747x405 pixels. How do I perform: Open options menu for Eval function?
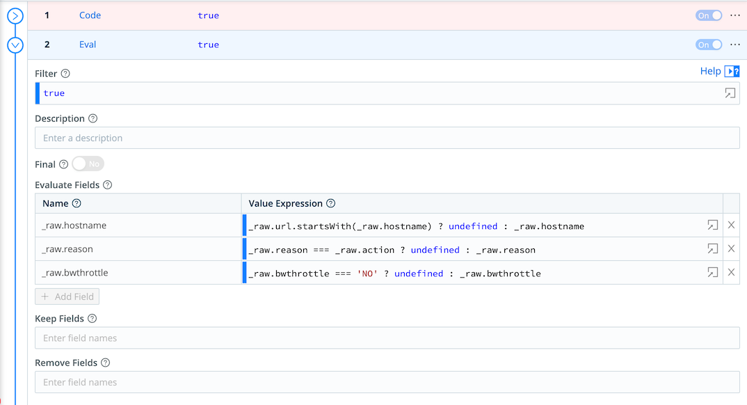coord(735,45)
